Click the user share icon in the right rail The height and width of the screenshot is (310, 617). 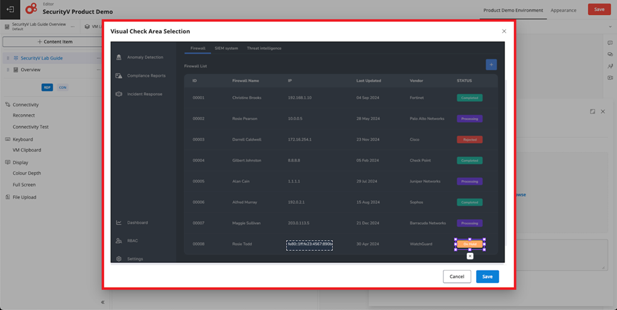(610, 66)
